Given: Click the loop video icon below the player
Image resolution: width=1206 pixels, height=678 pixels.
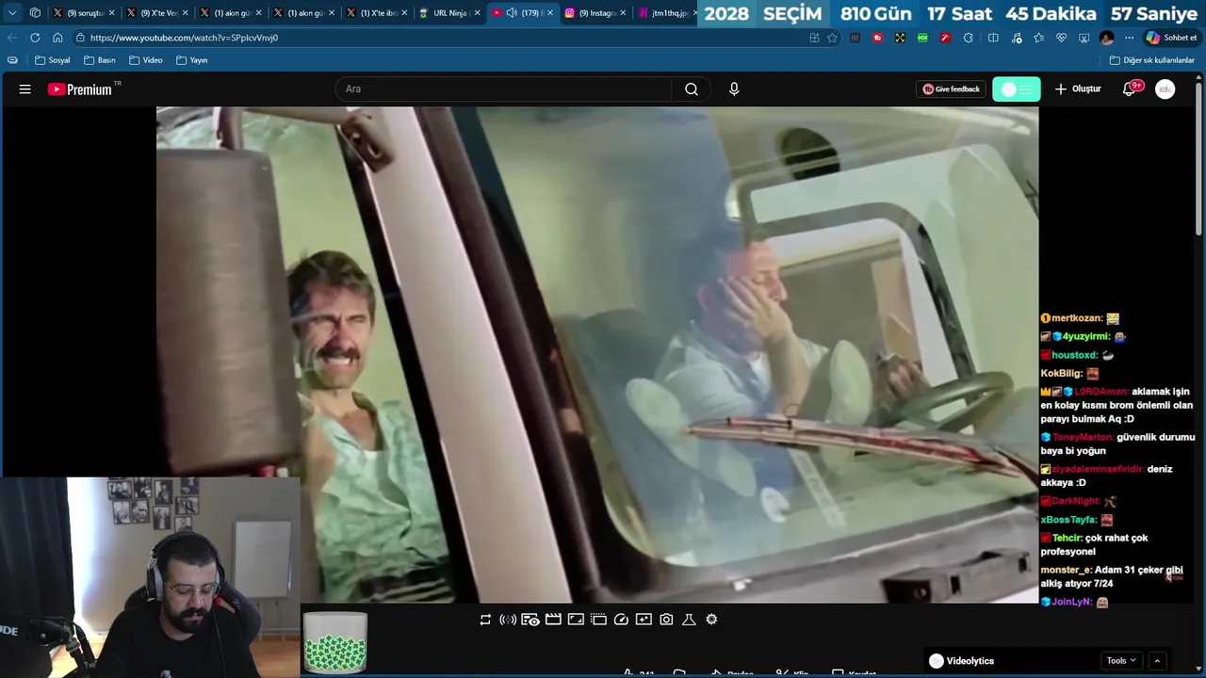Looking at the screenshot, I should (x=485, y=620).
